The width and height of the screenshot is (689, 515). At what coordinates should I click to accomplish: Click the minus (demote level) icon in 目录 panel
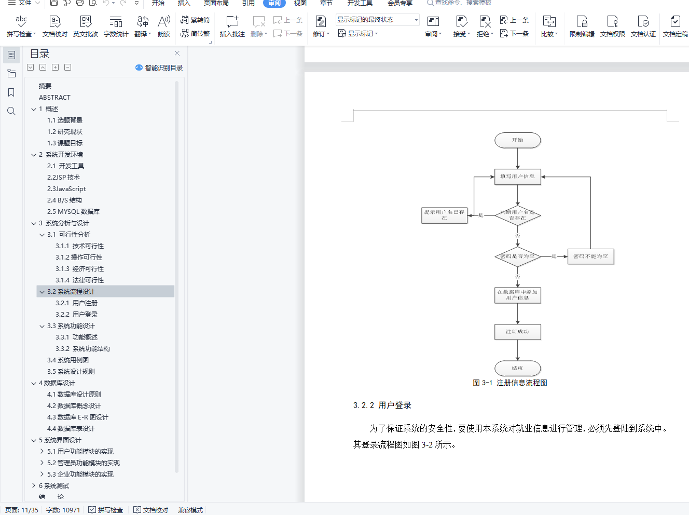pos(68,67)
